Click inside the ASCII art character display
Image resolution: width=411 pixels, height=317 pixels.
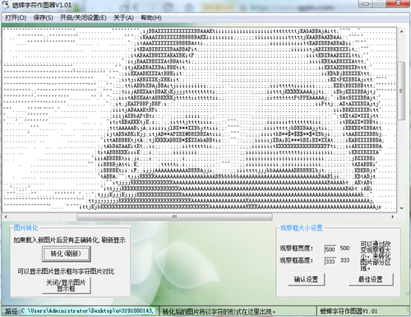tap(200, 119)
